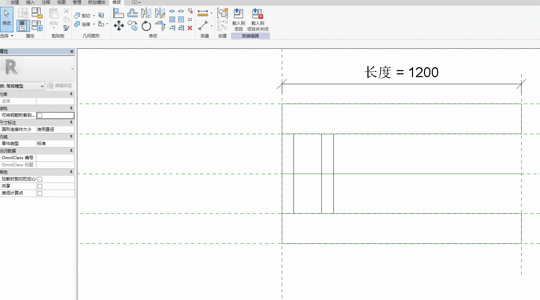Select the Scale tool icon

[181, 19]
